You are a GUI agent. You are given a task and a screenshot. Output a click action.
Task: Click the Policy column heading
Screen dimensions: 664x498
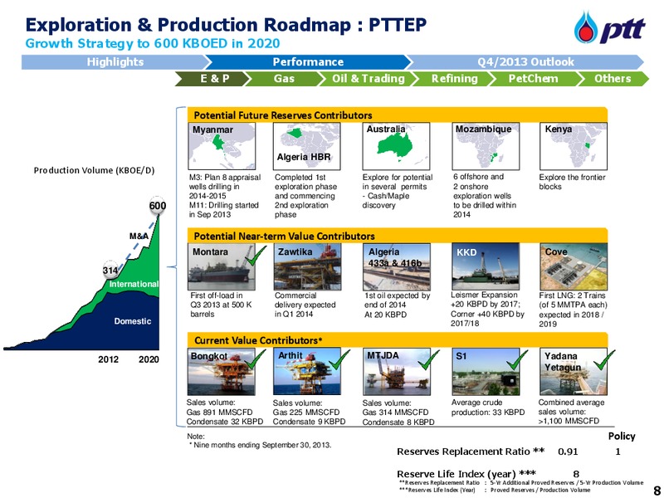click(622, 437)
